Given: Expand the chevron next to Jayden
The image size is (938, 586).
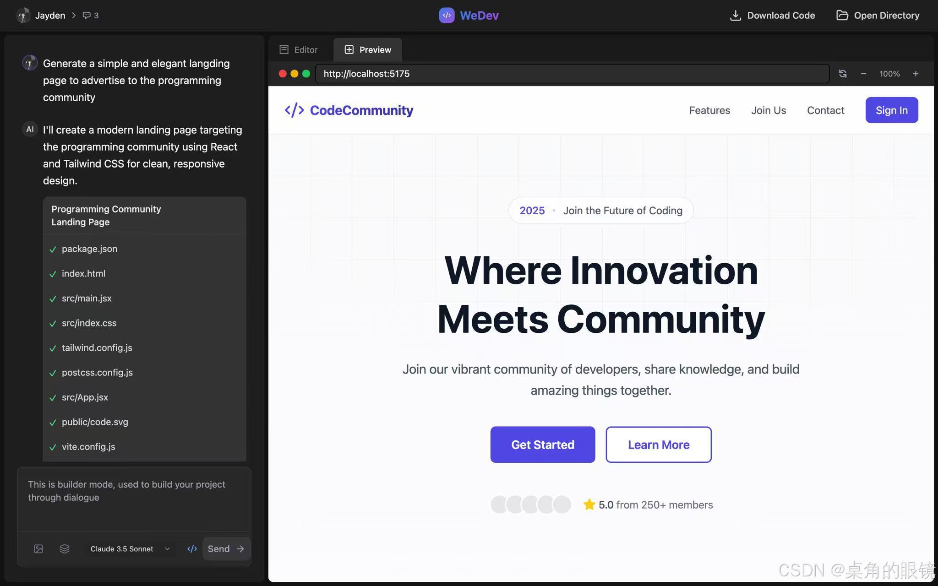Looking at the screenshot, I should click(x=74, y=15).
